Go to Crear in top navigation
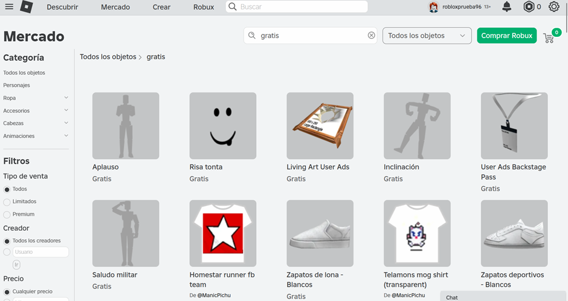 point(161,7)
